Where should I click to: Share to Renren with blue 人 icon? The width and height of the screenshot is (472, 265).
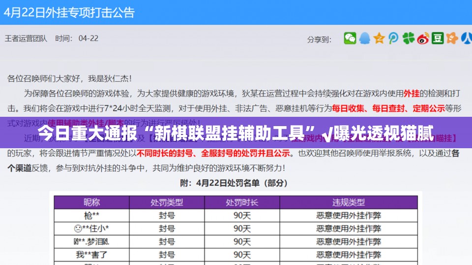pos(466,38)
